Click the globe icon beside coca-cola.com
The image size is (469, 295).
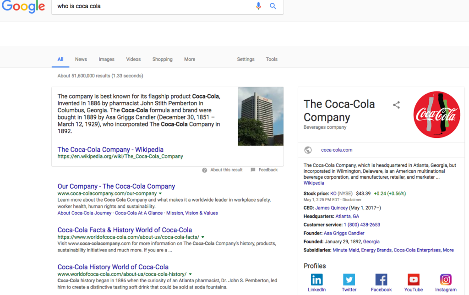[x=308, y=150]
